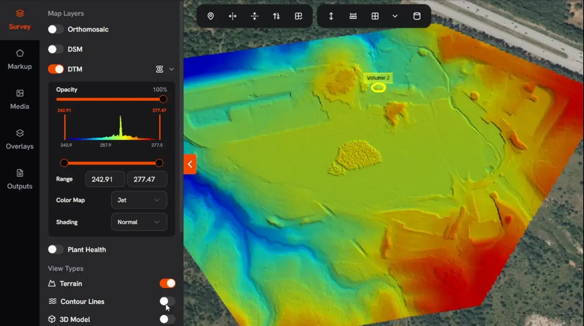Collapse the DTM settings chevron
Viewport: 584px width, 326px height.
pyautogui.click(x=171, y=69)
